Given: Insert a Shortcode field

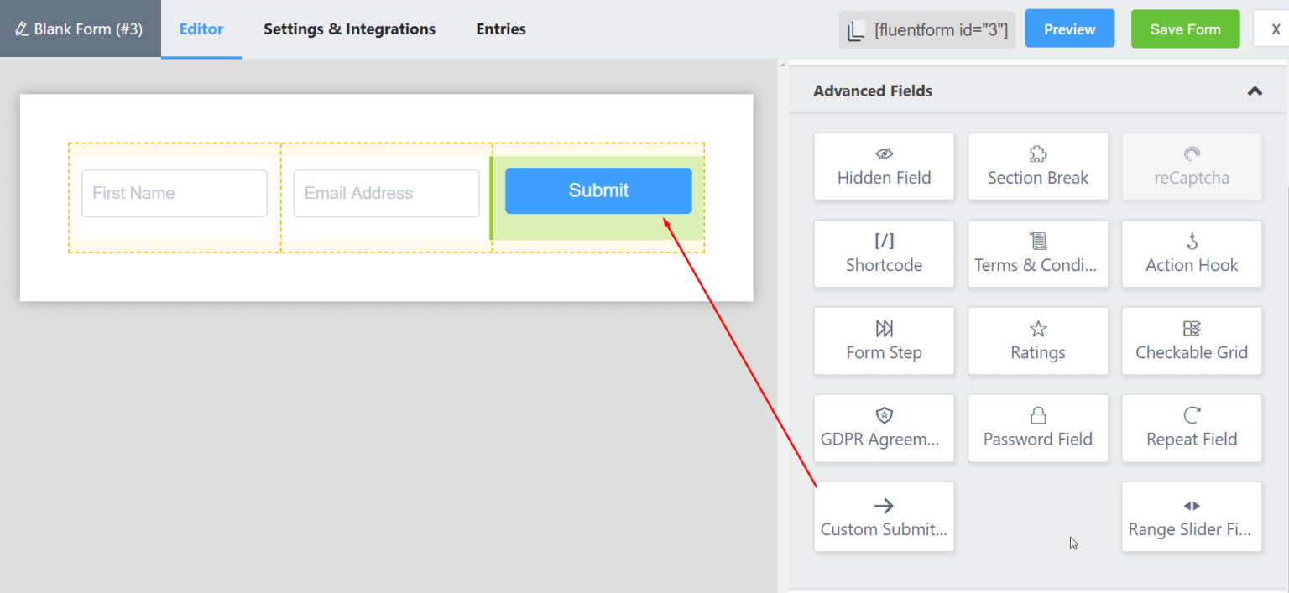Looking at the screenshot, I should point(884,253).
